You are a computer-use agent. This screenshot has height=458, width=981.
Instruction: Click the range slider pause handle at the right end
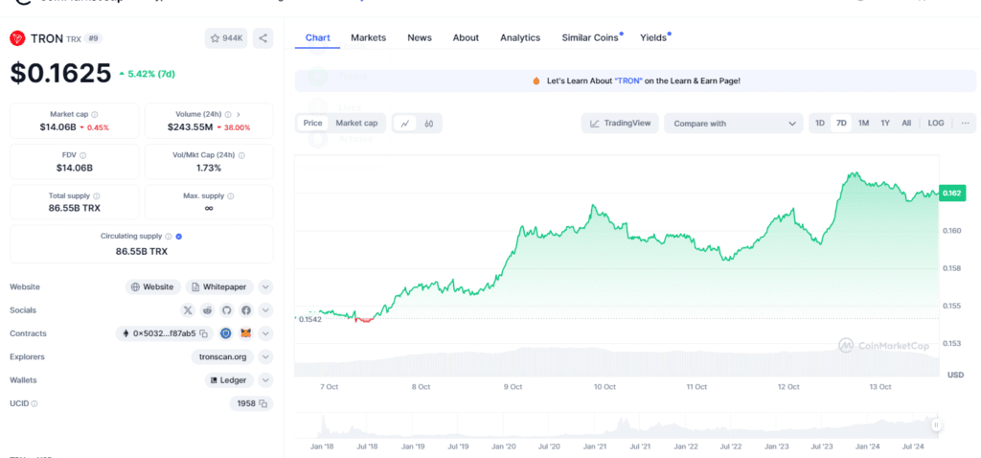(936, 425)
